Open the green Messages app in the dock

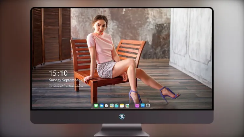96,106
